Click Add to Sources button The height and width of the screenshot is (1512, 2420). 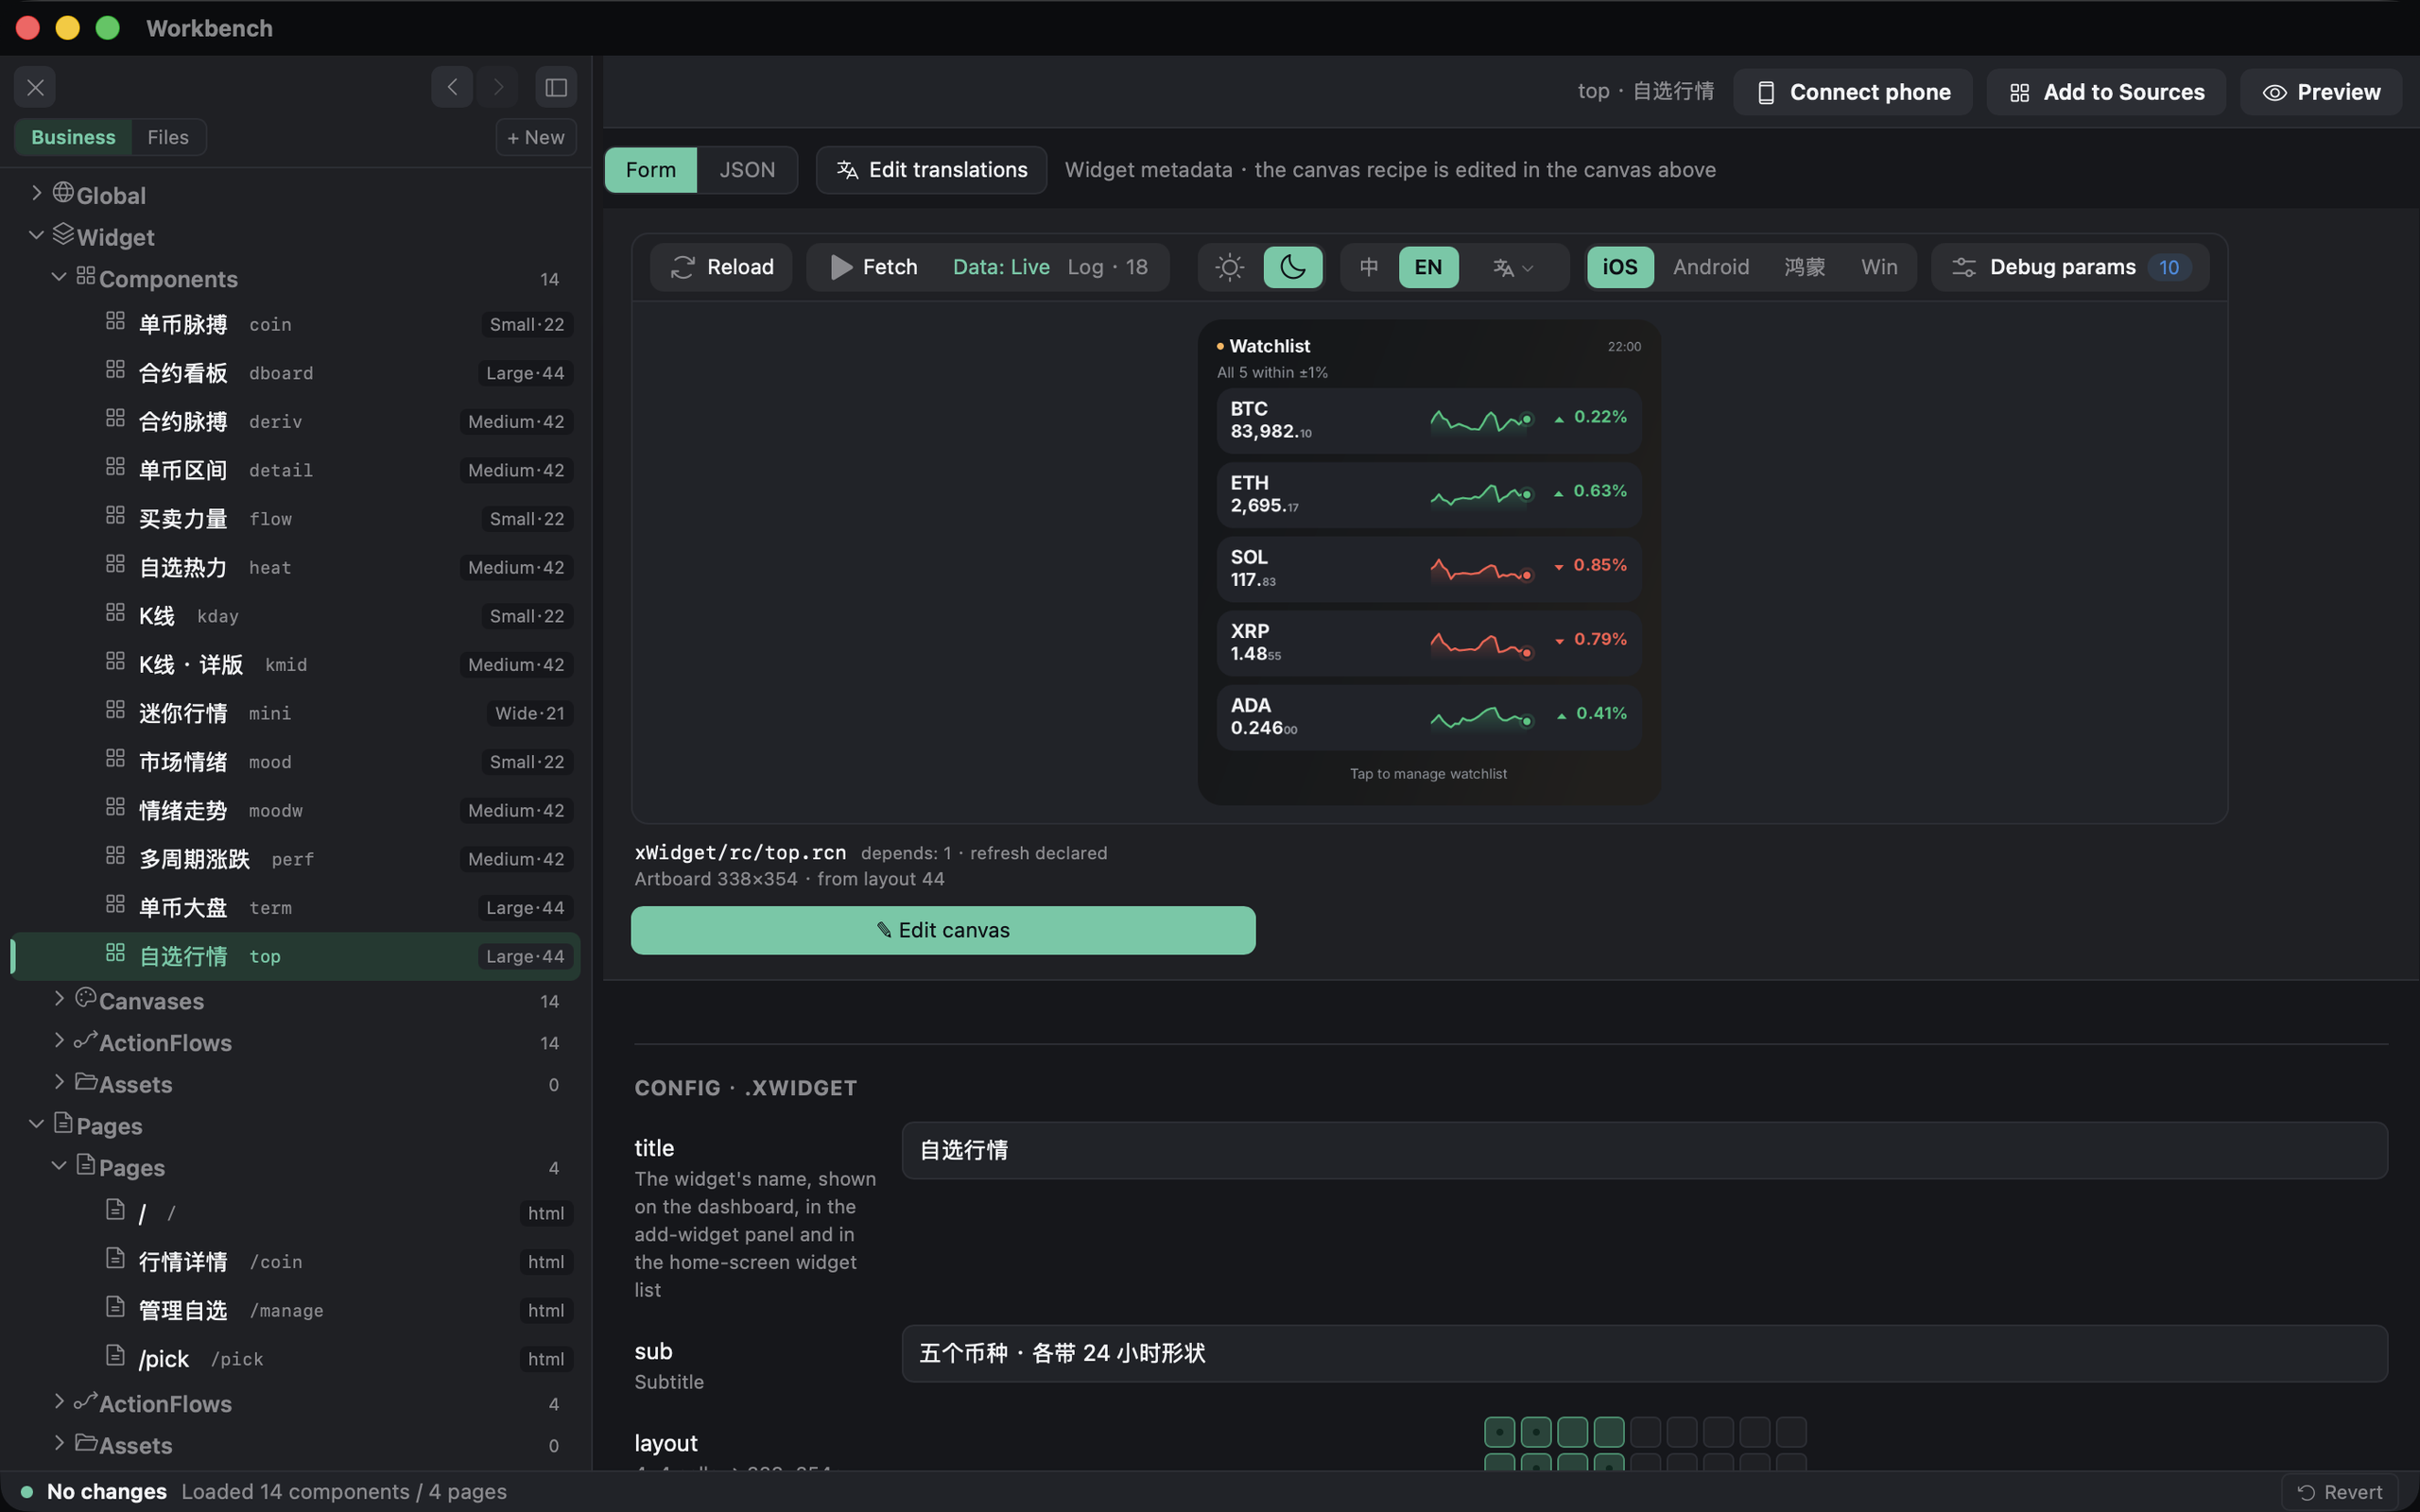coord(2106,92)
